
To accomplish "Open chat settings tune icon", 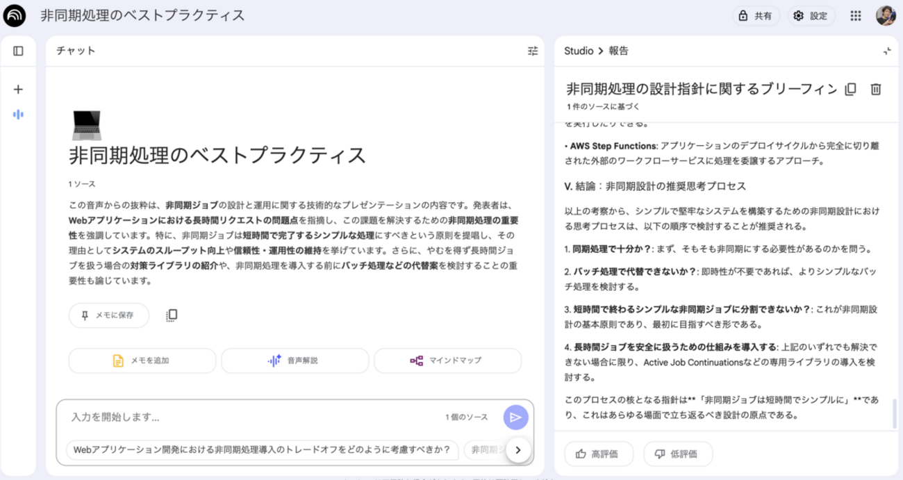I will point(533,51).
